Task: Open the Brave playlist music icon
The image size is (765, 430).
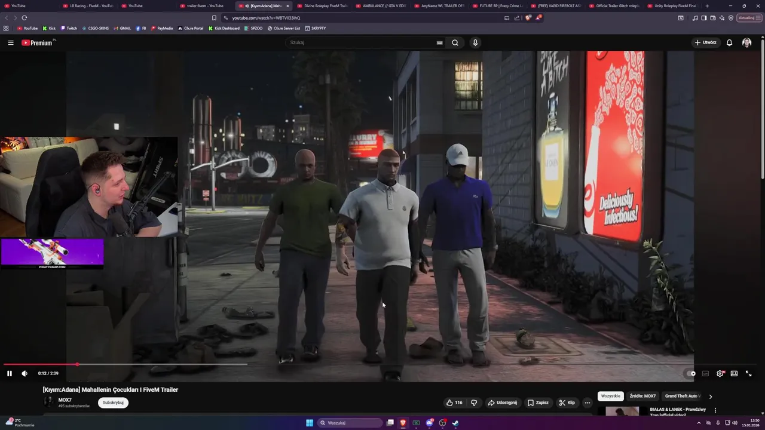Action: coord(694,18)
